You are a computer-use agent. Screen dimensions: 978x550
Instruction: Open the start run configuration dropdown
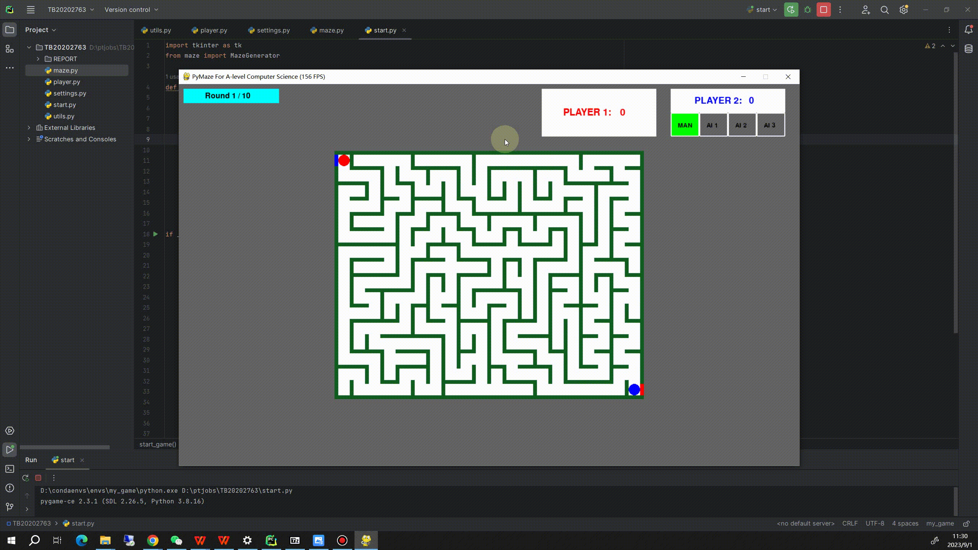pos(763,10)
